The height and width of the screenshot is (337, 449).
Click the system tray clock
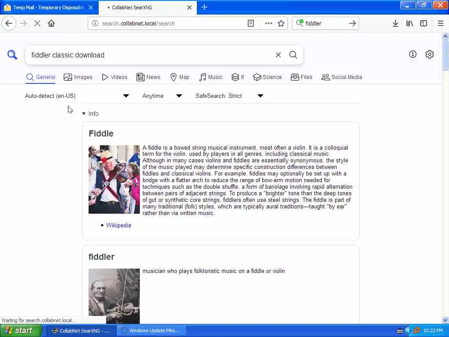point(433,330)
